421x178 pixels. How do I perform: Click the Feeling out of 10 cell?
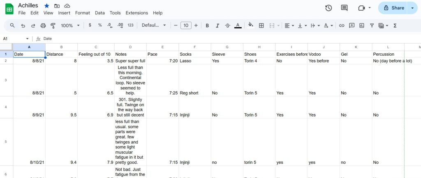click(96, 54)
